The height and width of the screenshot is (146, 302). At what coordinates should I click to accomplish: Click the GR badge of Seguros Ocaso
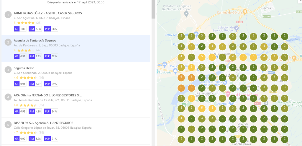tap(17, 84)
